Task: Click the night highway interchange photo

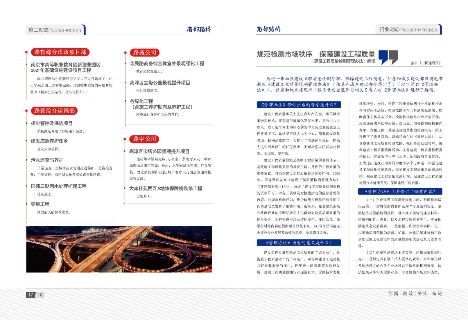Action: tap(119, 249)
